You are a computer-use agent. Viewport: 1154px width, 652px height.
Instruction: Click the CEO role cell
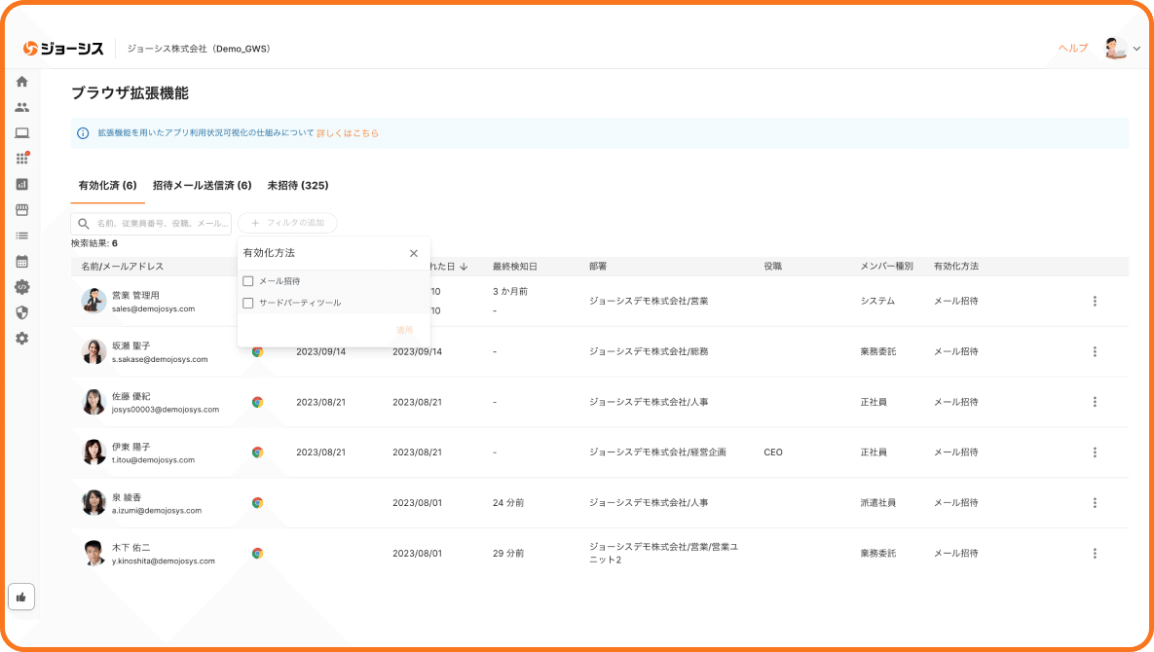[773, 453]
